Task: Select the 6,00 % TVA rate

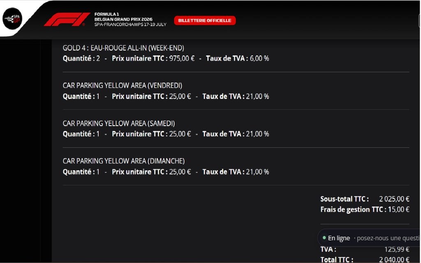Action: (259, 58)
